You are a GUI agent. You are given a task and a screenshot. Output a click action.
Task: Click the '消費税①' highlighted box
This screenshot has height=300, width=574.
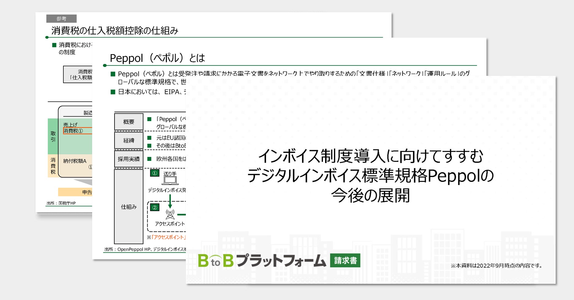pyautogui.click(x=78, y=131)
